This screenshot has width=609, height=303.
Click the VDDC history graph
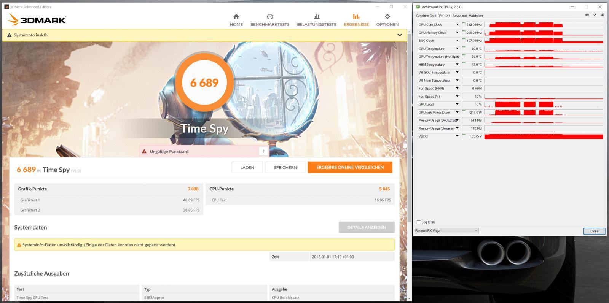(544, 136)
